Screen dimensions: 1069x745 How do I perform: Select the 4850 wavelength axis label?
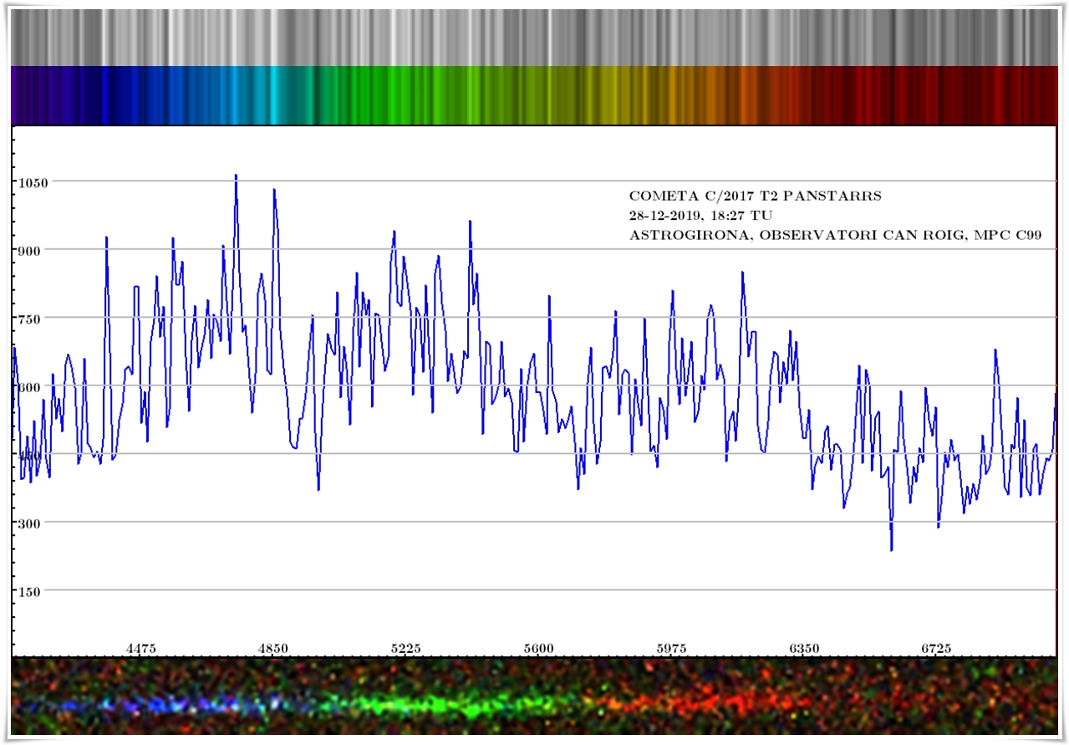tap(273, 648)
